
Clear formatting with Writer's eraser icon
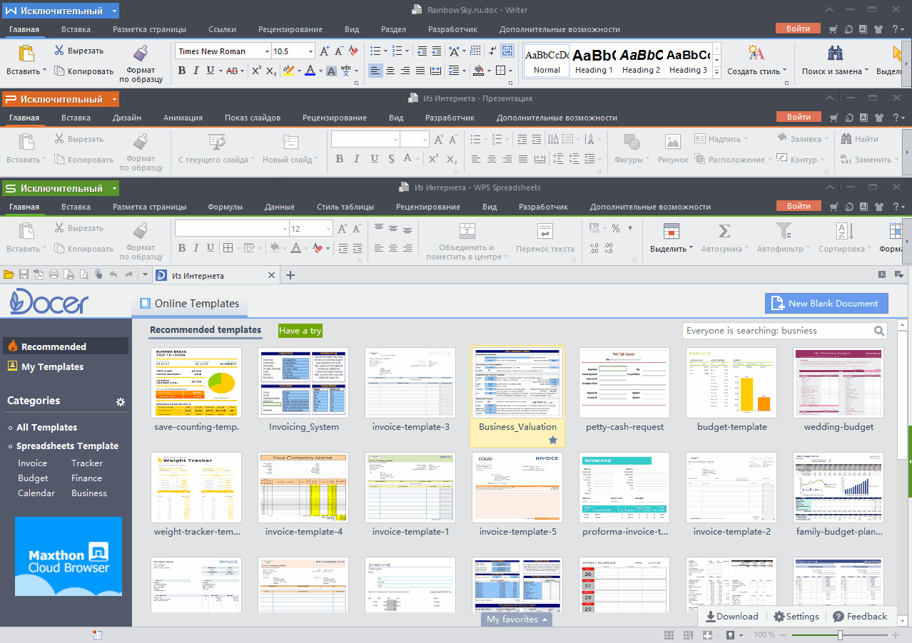[353, 51]
